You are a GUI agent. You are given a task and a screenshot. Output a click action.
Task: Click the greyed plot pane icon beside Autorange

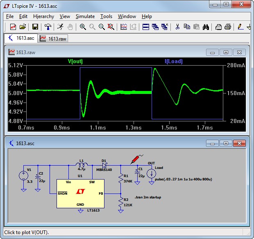133,27
